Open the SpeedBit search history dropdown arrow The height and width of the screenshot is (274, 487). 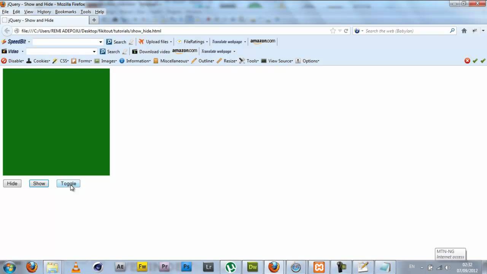point(100,42)
